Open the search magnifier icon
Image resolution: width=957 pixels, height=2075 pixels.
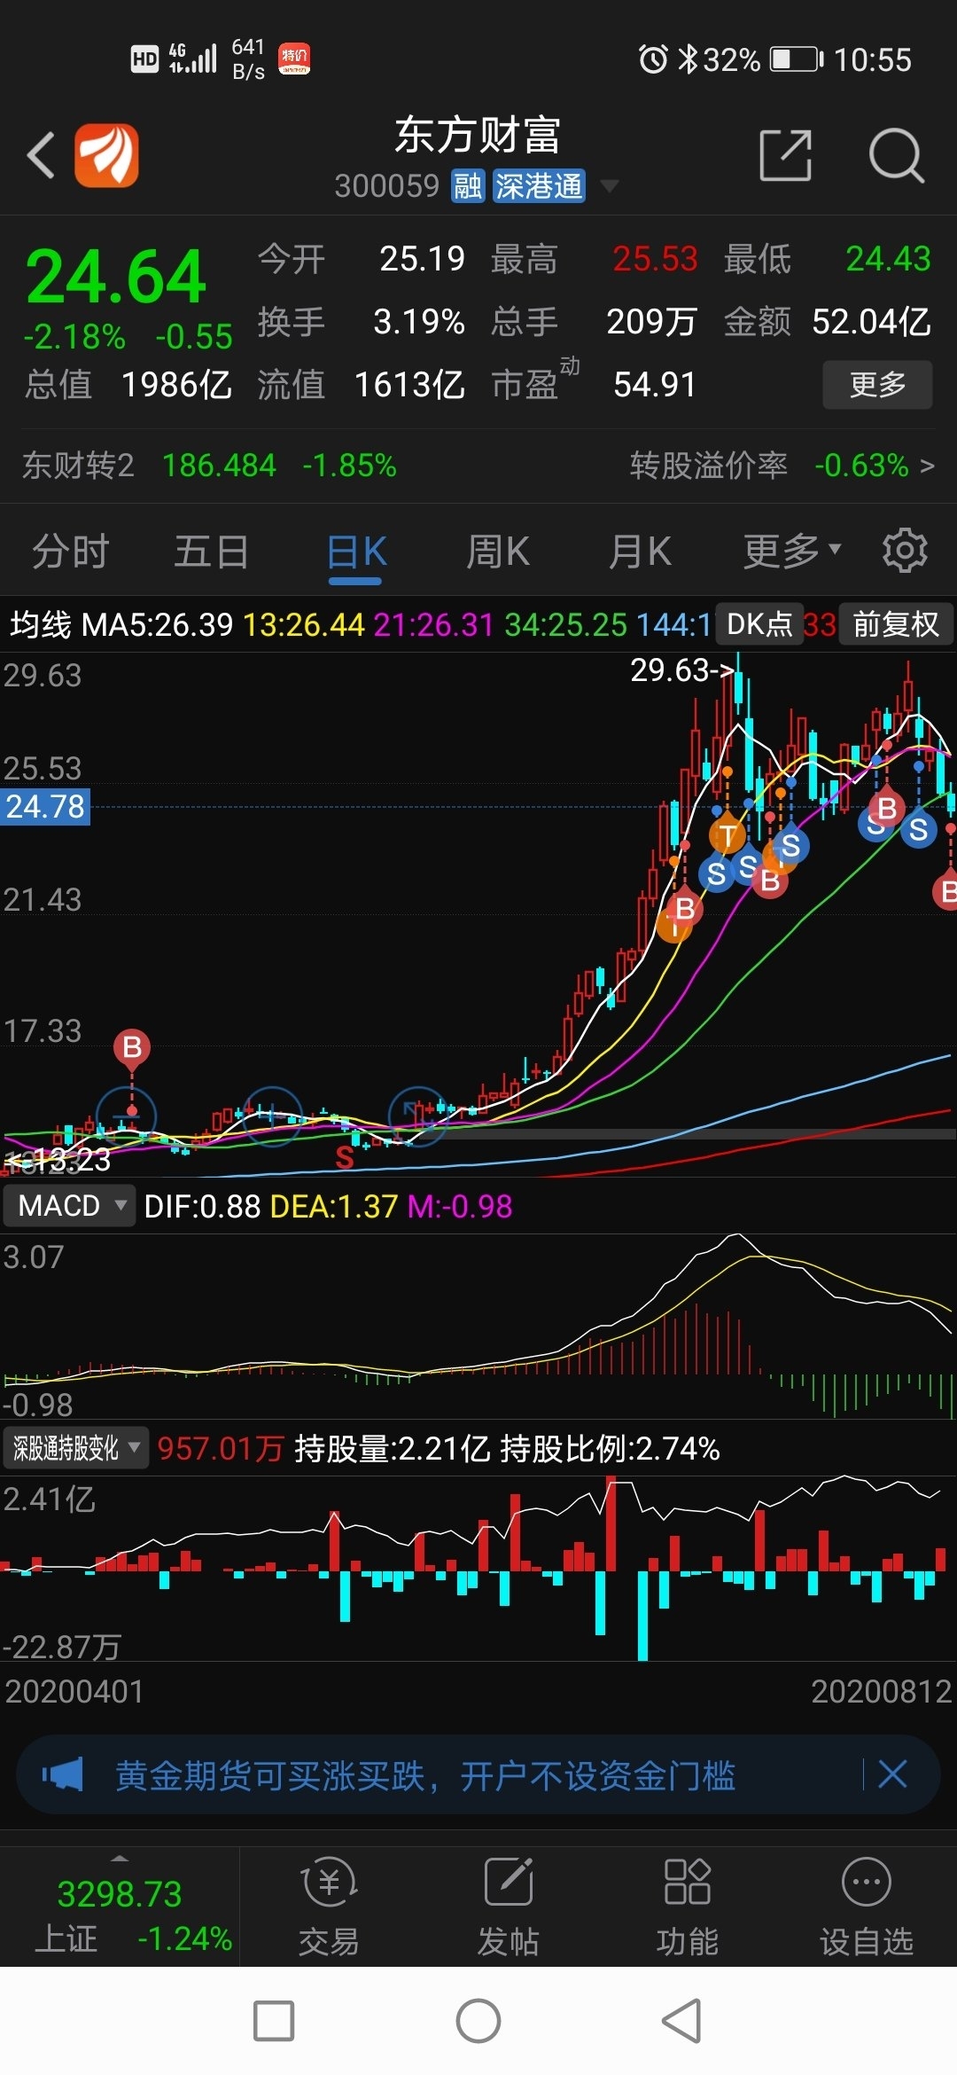[897, 155]
